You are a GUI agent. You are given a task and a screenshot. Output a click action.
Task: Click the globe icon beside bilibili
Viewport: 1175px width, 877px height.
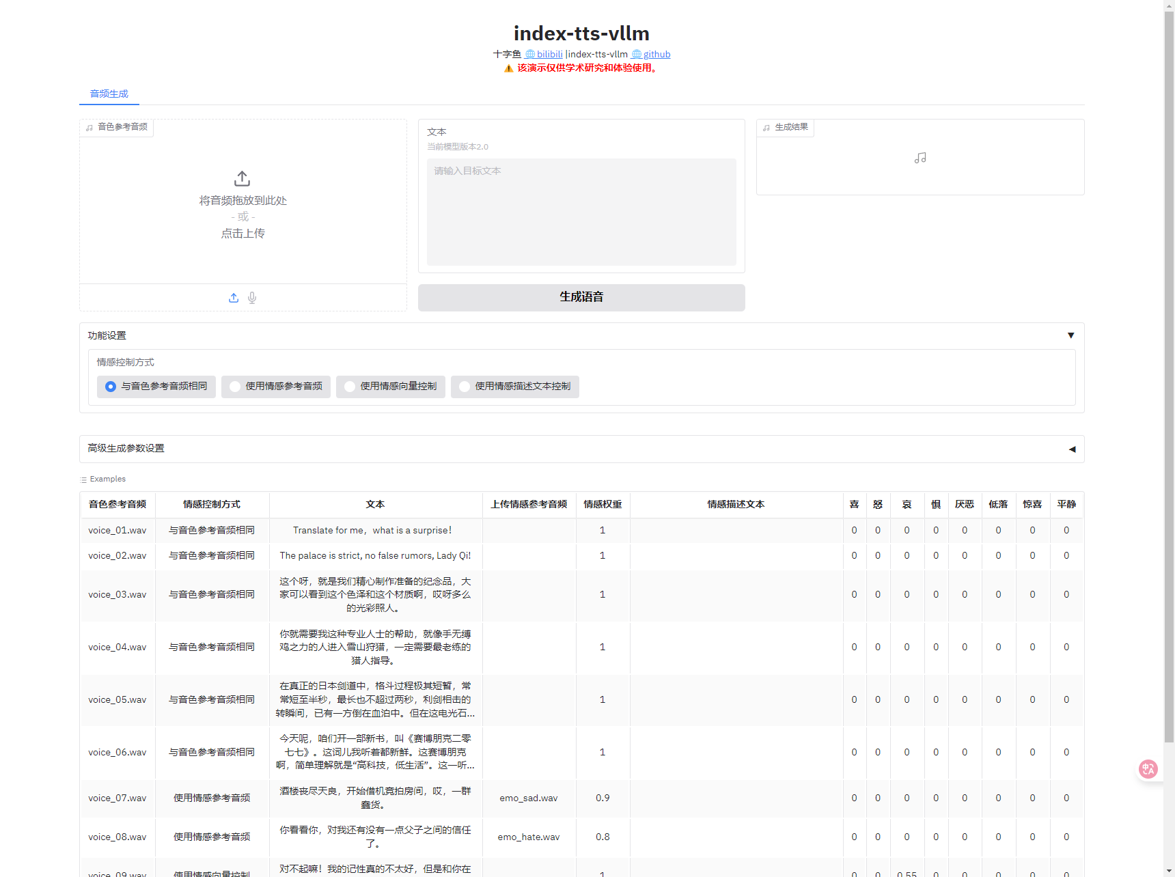(x=529, y=55)
